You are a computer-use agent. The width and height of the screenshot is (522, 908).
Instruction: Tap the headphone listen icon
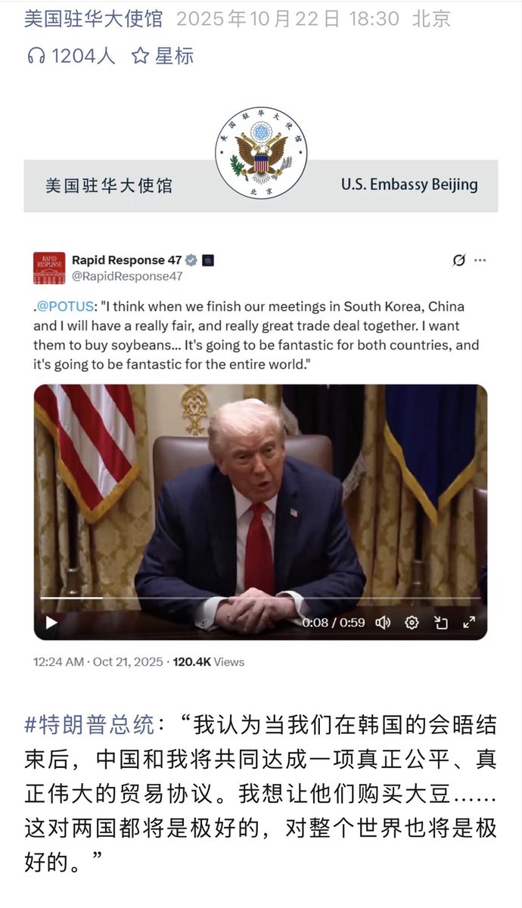click(35, 55)
